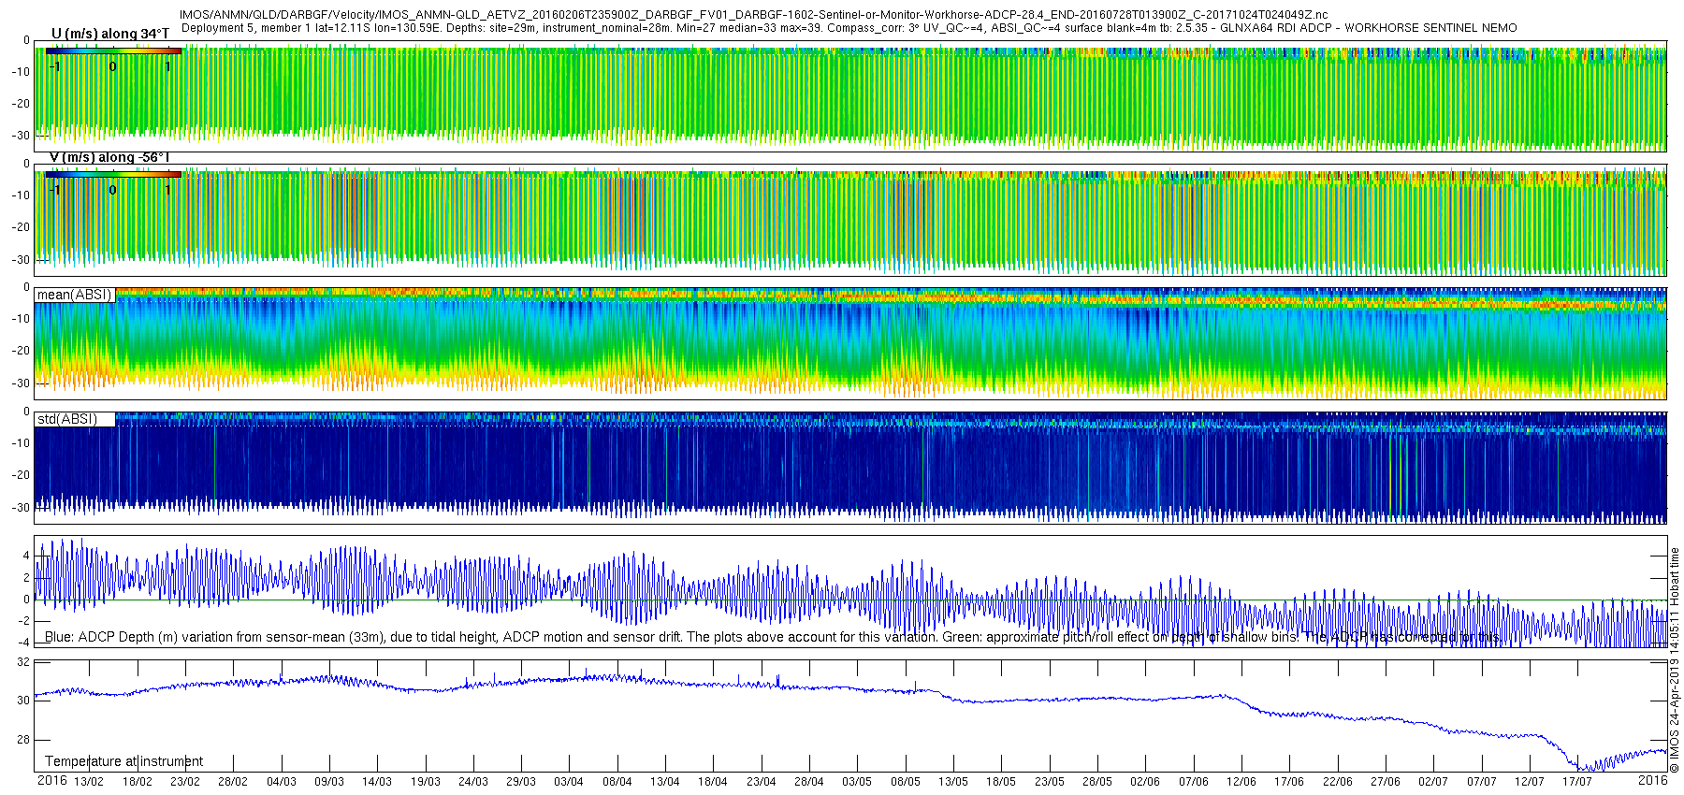Click the 'U (m/s) along 34°T' panel label
The image size is (1684, 795).
click(x=110, y=34)
